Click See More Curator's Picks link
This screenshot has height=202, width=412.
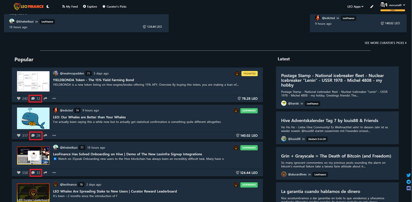coord(386,43)
